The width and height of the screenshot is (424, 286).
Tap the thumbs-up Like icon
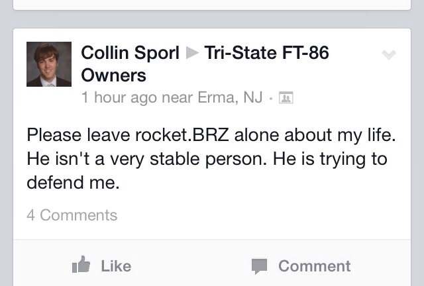click(81, 266)
